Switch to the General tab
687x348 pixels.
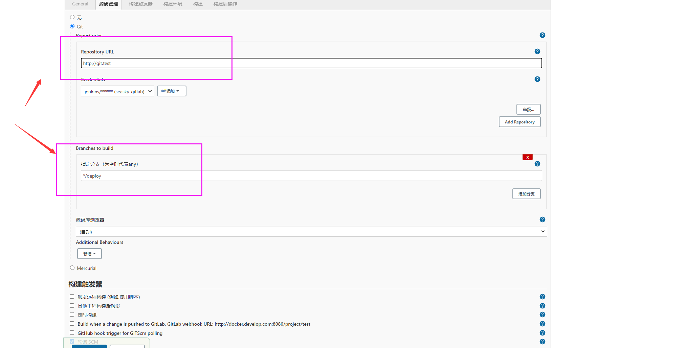[80, 4]
